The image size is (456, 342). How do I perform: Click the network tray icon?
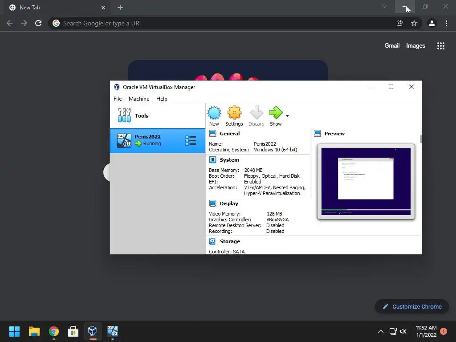click(x=393, y=331)
